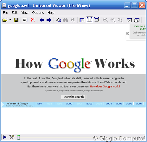Select the 2007 timeline year
Image resolution: width=147 pixels, height=142 pixels.
[x=139, y=104]
